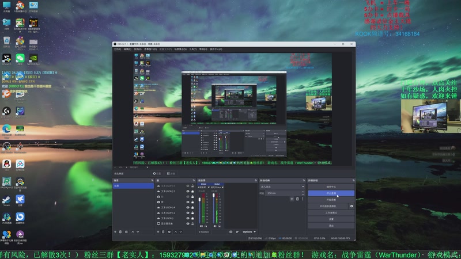
Task: Click 启动虚拟摄像机 virtual camera button
Action: pos(328,206)
